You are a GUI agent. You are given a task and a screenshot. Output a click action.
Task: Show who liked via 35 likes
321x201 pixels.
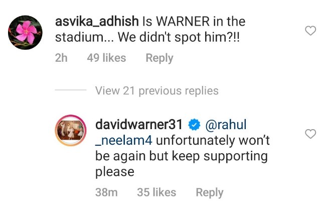click(x=156, y=192)
